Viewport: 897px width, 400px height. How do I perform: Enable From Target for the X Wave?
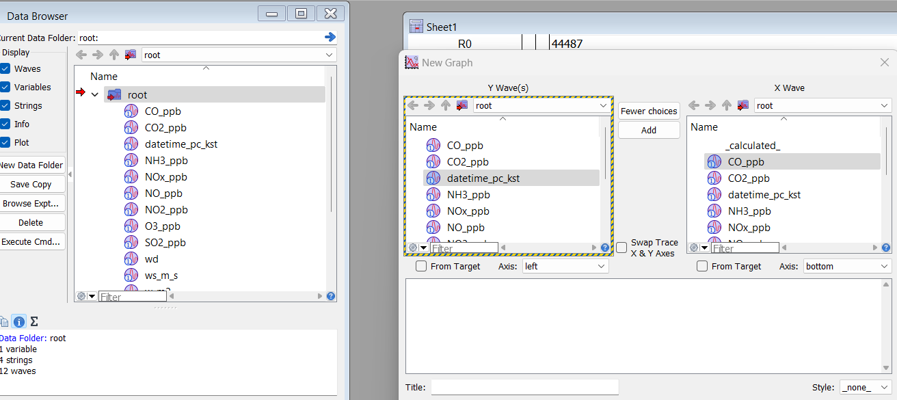[x=702, y=266]
